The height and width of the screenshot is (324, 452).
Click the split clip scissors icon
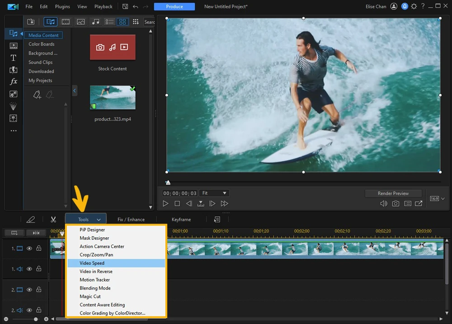(x=53, y=220)
